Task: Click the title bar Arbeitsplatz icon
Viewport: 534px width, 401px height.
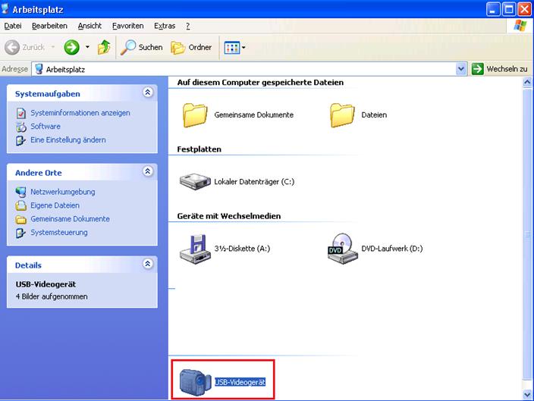Action: click(5, 8)
